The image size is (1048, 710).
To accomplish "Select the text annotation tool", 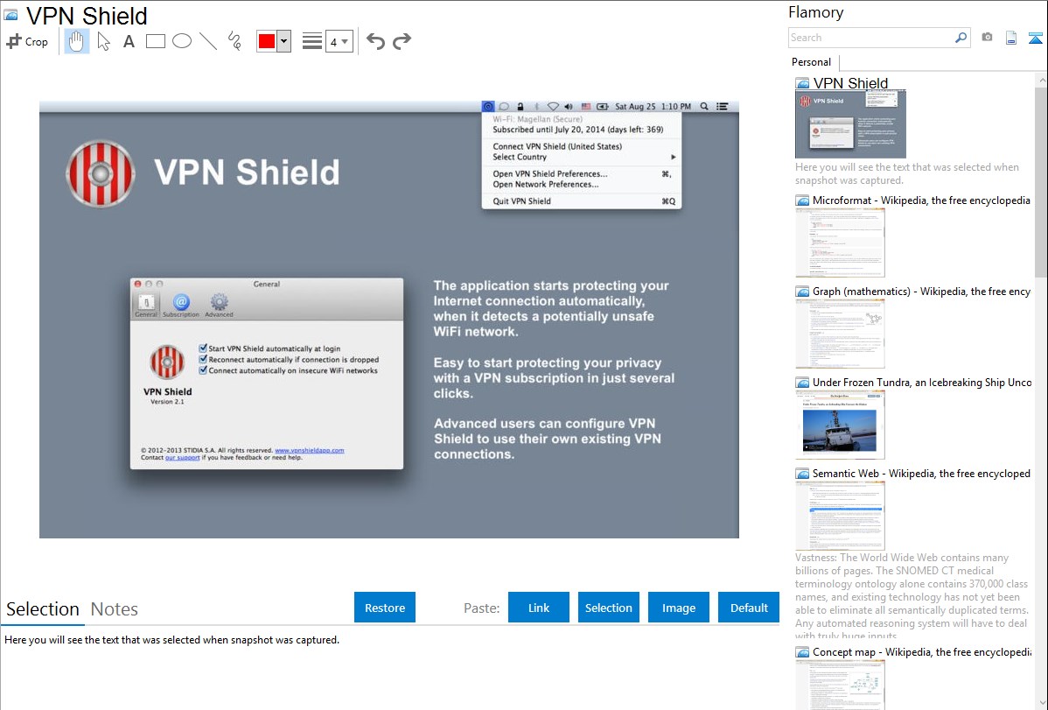I will pyautogui.click(x=129, y=41).
